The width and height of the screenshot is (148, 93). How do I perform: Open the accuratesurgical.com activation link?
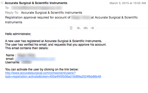[x=53, y=75]
